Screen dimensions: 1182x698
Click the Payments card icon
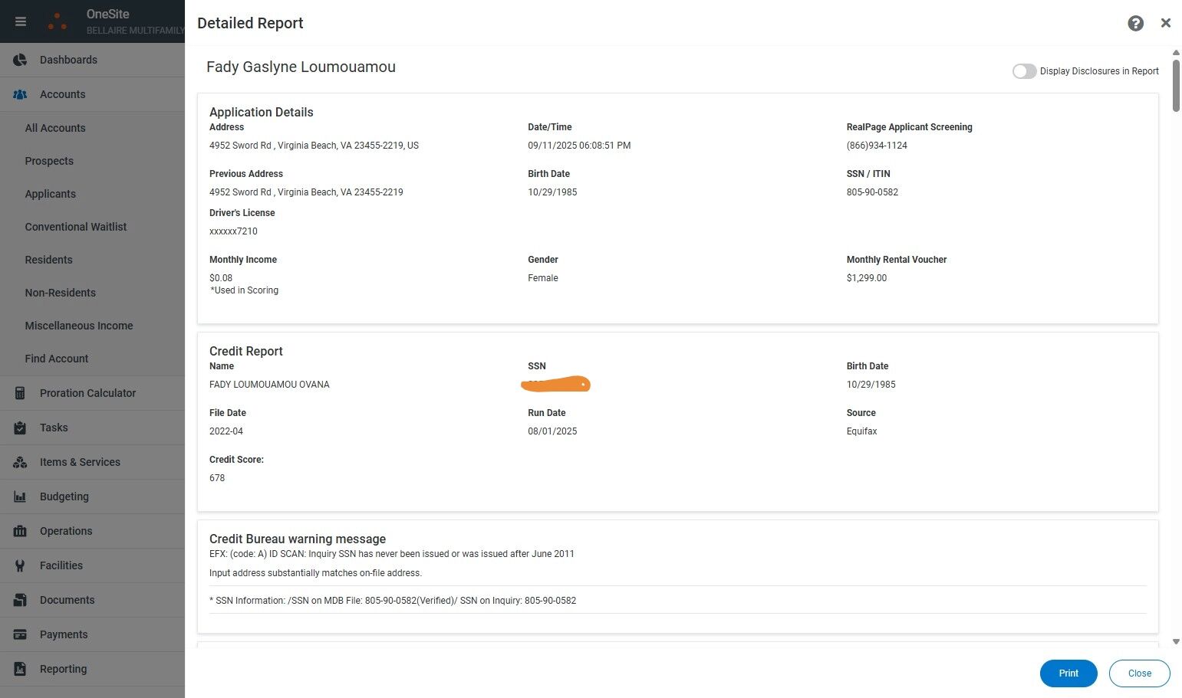pyautogui.click(x=21, y=634)
